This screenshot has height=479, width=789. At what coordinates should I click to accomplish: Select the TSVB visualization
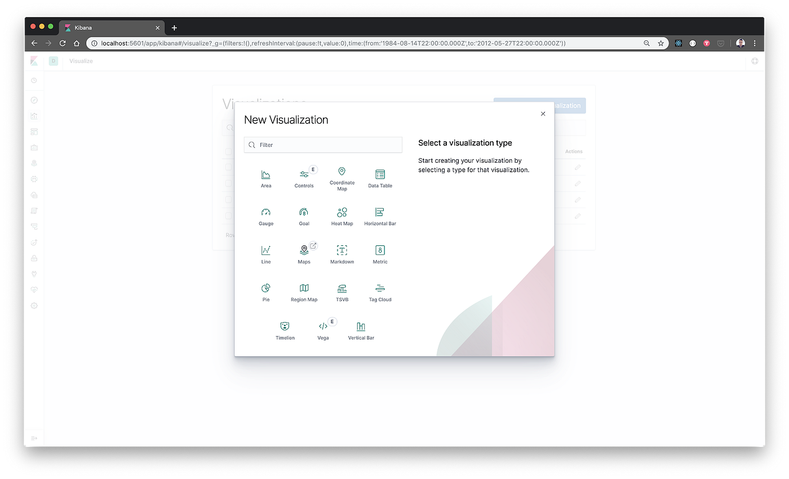(x=342, y=293)
